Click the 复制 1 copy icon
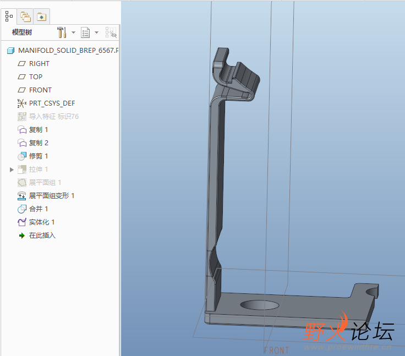Screen dimensions: 405x356 click(x=22, y=130)
